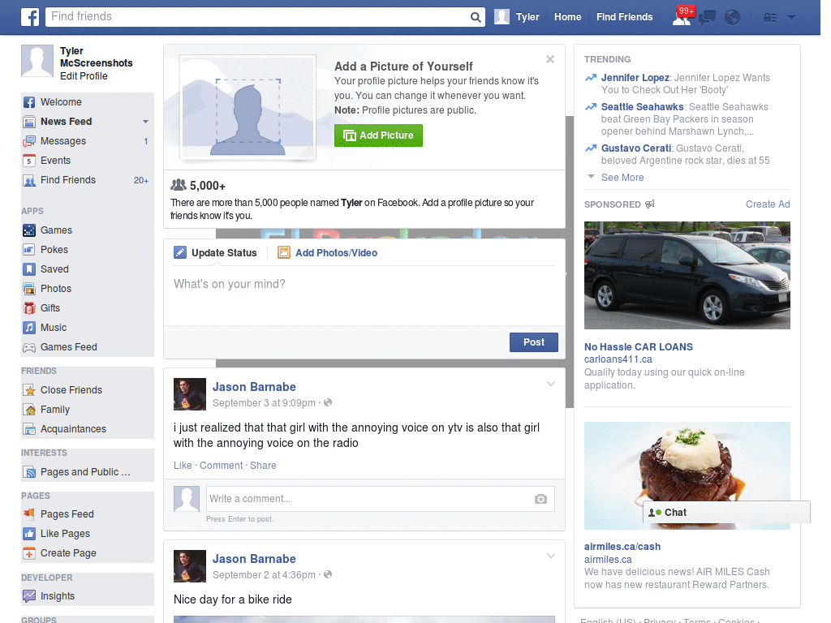
Task: Click the News Feed sidebar icon
Action: click(29, 122)
